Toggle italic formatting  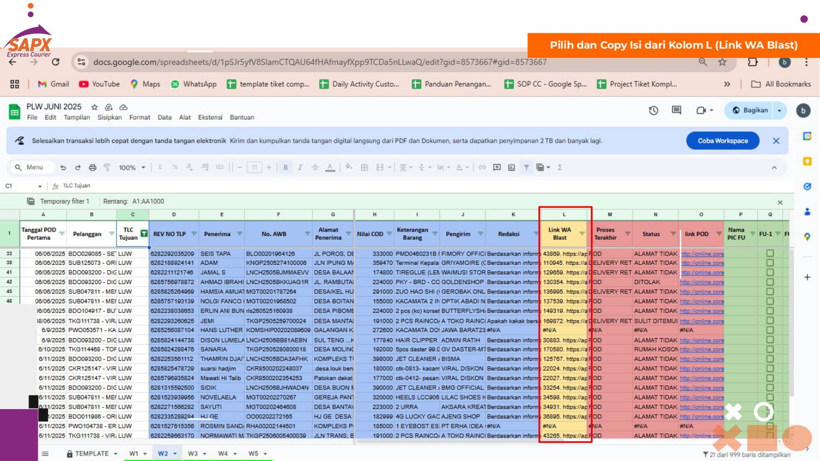pyautogui.click(x=300, y=168)
